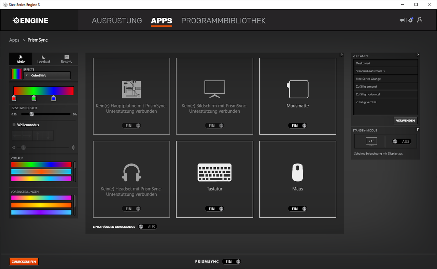Switch to the Leerlauf tab
Screen dimensions: 437x269
tap(44, 59)
